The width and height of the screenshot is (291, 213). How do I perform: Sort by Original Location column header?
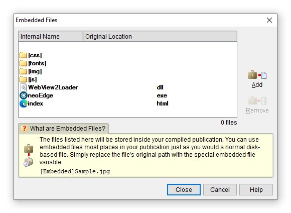click(160, 37)
